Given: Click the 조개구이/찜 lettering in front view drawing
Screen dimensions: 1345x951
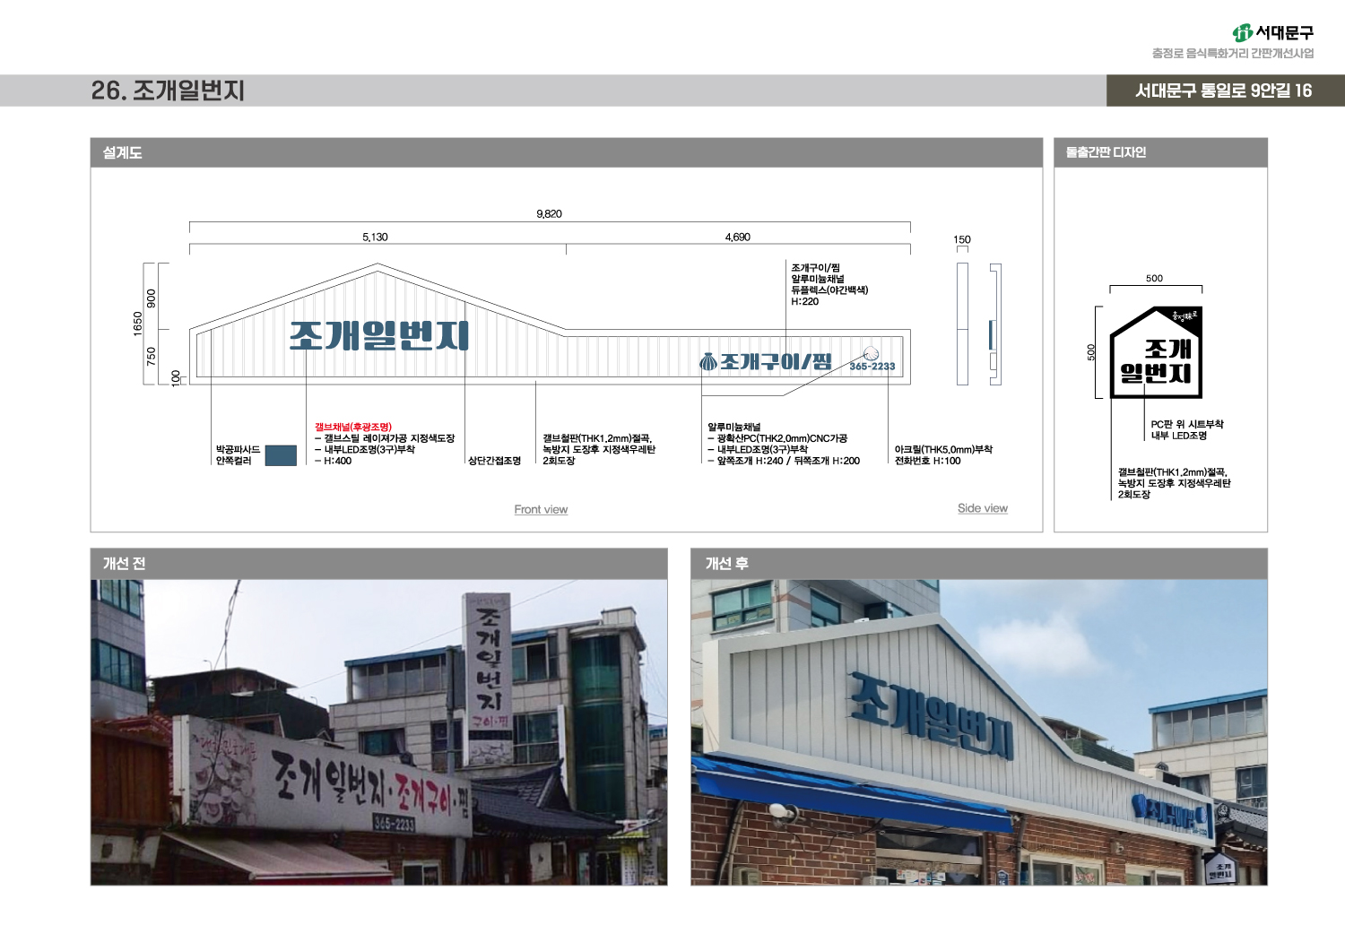Looking at the screenshot, I should click(x=776, y=362).
